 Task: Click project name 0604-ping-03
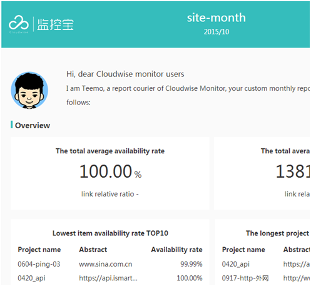click(39, 264)
